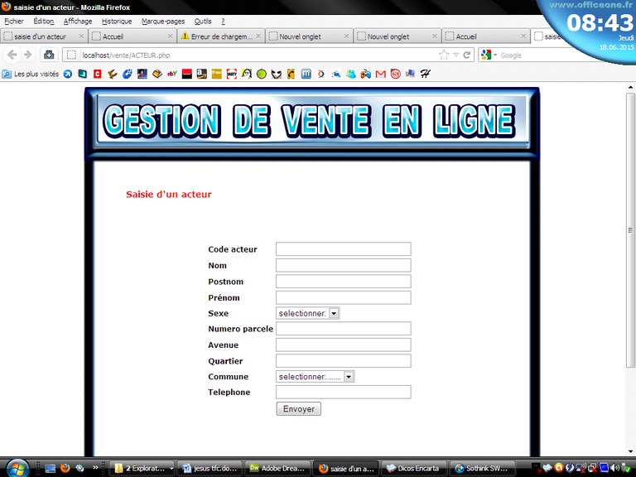Open the Google search engine icon
The image size is (636, 477).
click(x=486, y=55)
